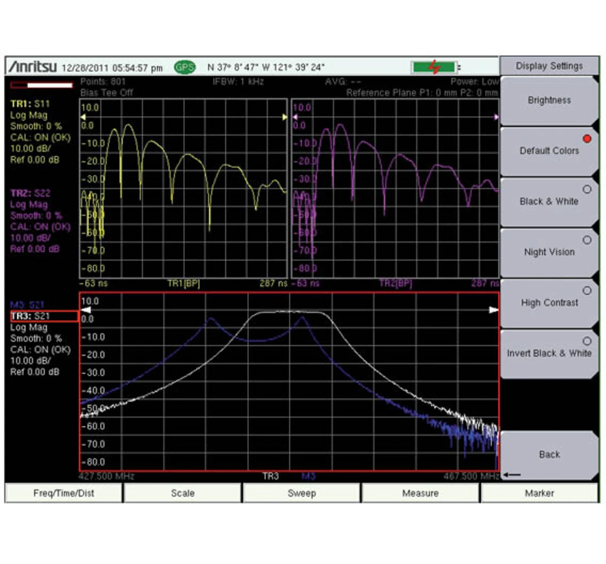The image size is (606, 564).
Task: Click the Points: 801 readout
Action: click(x=103, y=82)
